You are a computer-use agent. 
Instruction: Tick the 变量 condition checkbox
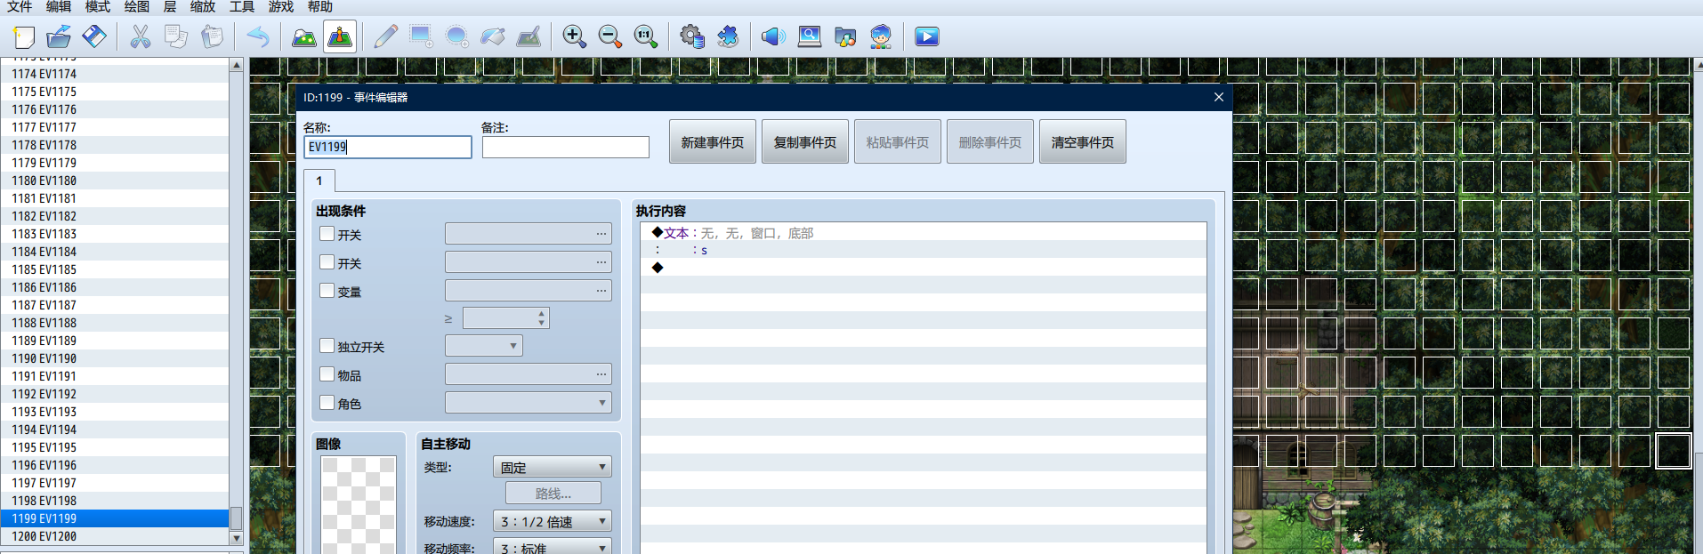(x=327, y=291)
